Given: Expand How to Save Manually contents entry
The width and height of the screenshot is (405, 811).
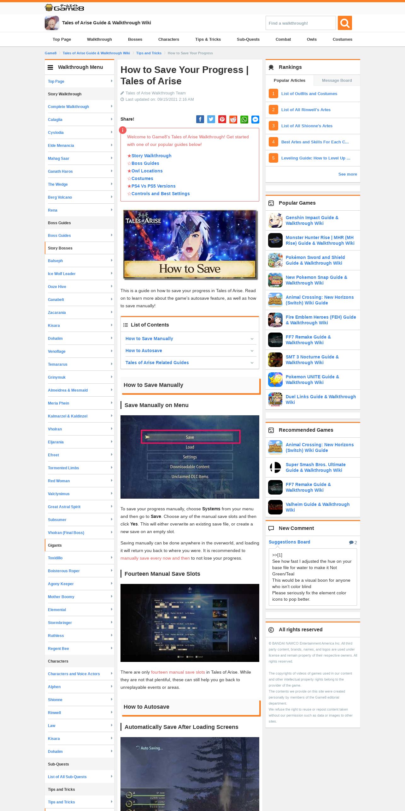Looking at the screenshot, I should pyautogui.click(x=190, y=339).
